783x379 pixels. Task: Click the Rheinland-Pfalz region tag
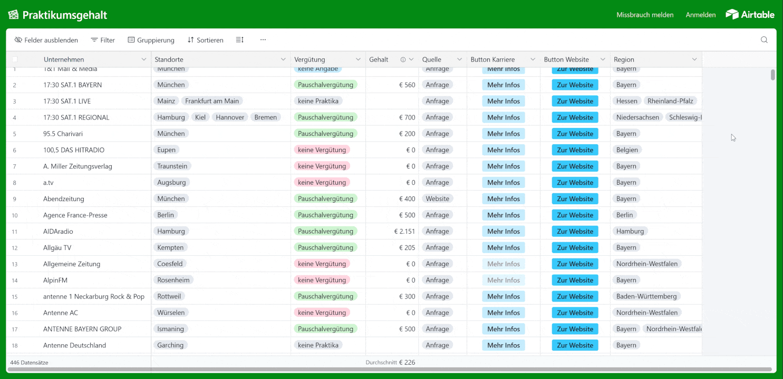(x=670, y=101)
